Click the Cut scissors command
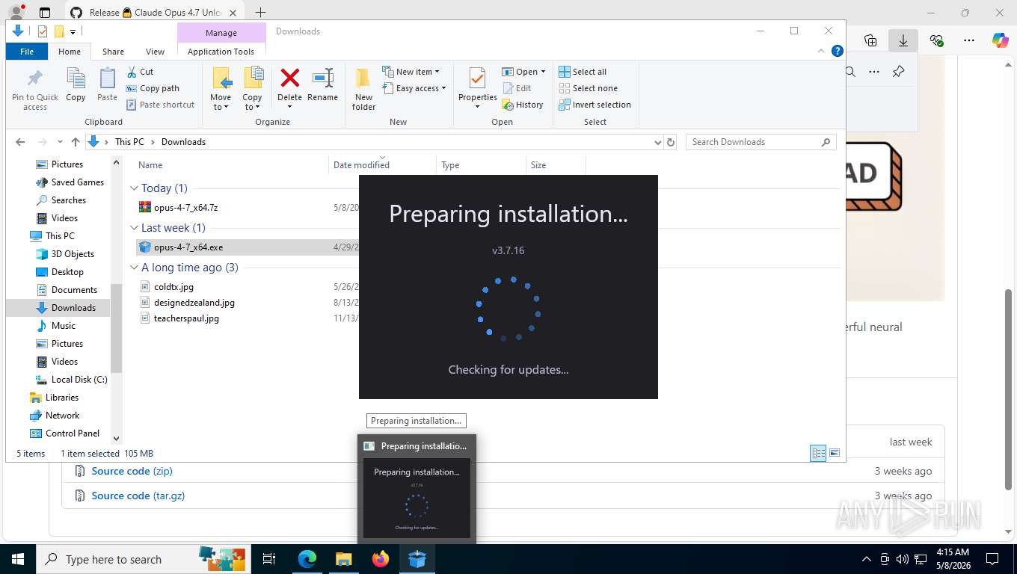The image size is (1017, 574). [x=140, y=72]
